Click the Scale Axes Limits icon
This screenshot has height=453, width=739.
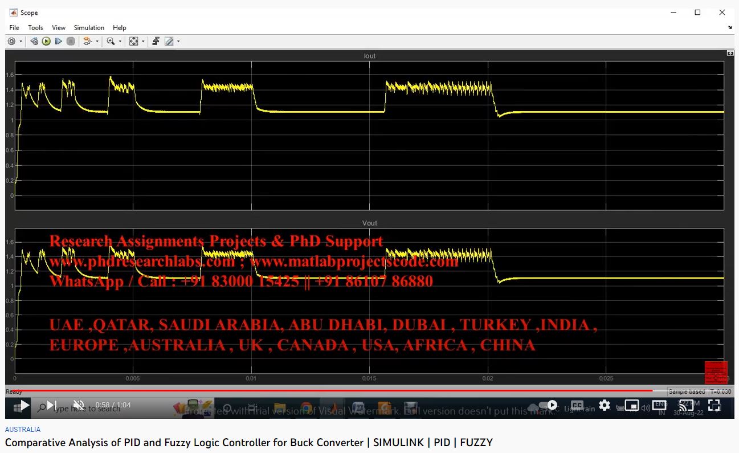[133, 42]
